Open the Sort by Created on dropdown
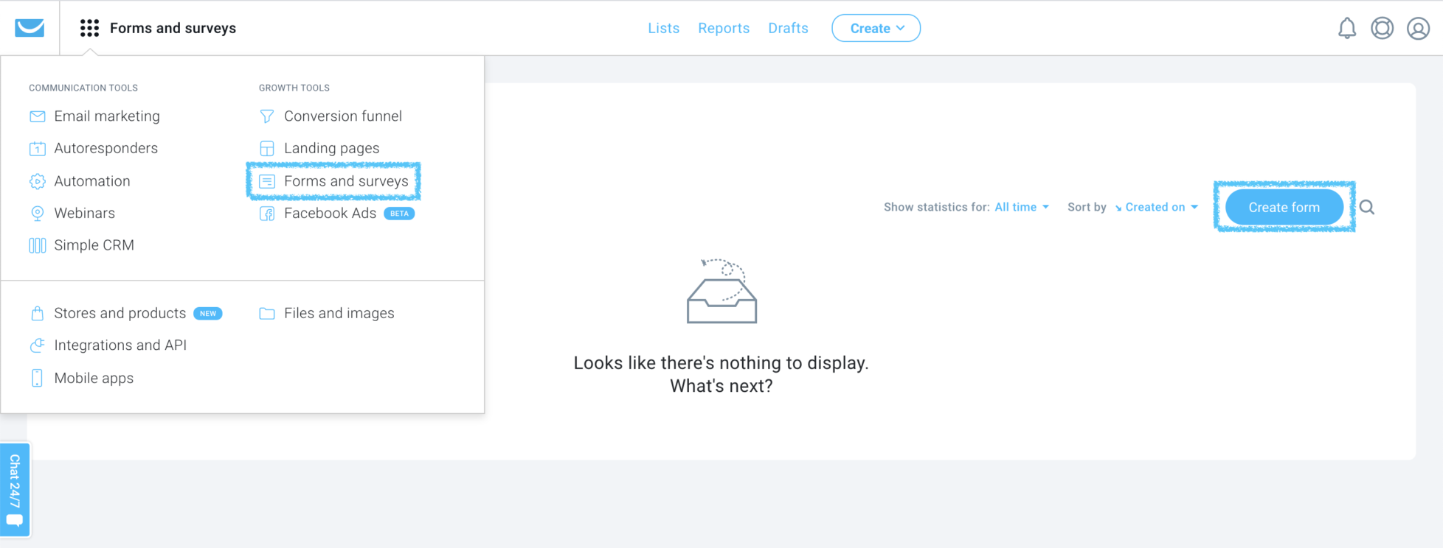 1156,207
